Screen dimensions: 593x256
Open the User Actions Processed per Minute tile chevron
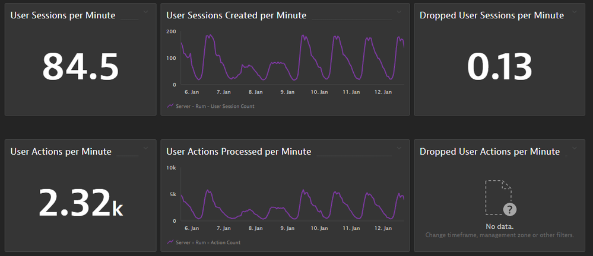click(x=399, y=148)
